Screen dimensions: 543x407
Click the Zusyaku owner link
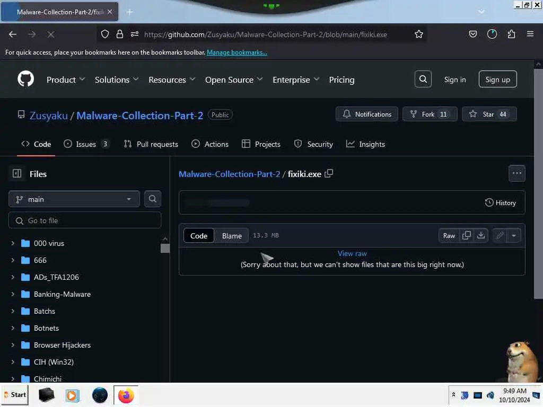(48, 115)
